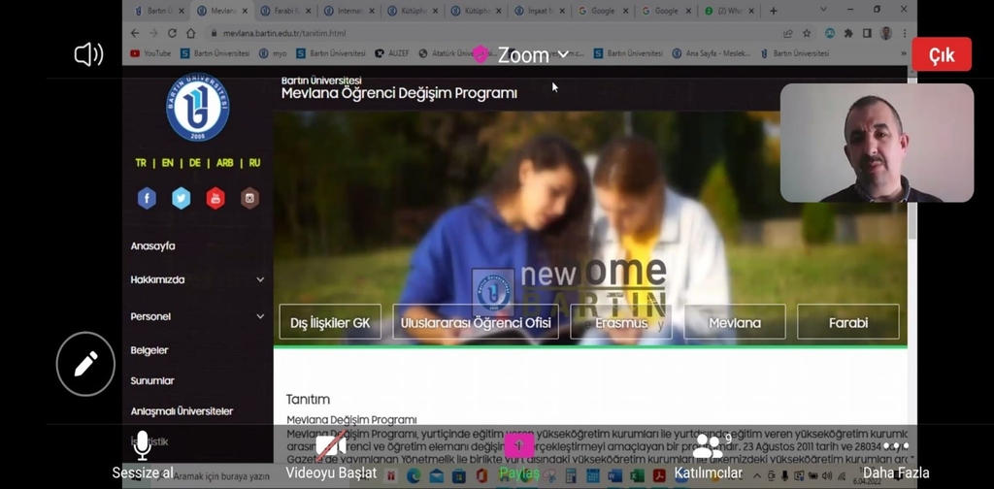Open the Anasayfa sidebar menu item

[x=152, y=245]
